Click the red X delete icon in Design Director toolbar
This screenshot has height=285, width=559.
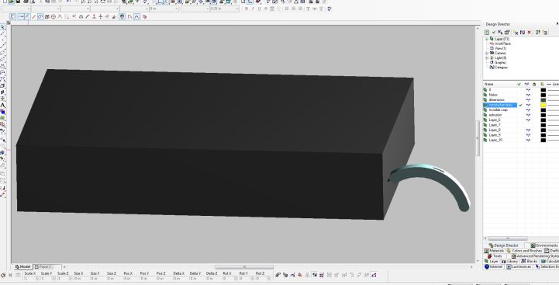tap(529, 33)
